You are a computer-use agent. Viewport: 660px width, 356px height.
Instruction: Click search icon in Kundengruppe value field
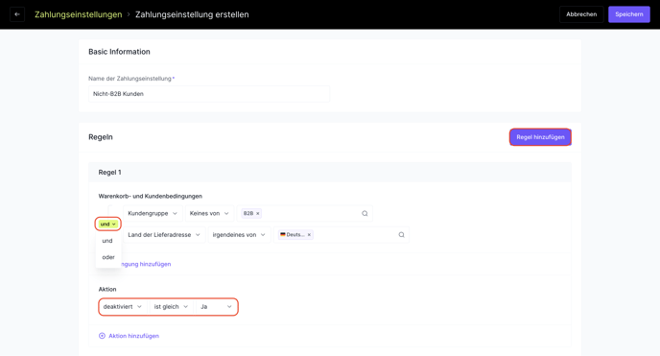(365, 213)
